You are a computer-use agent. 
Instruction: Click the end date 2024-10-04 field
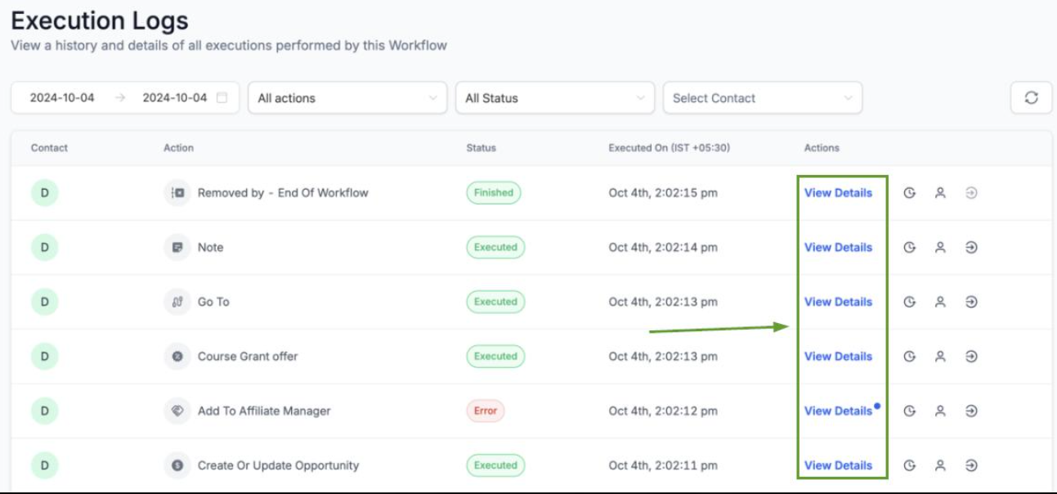coord(175,98)
